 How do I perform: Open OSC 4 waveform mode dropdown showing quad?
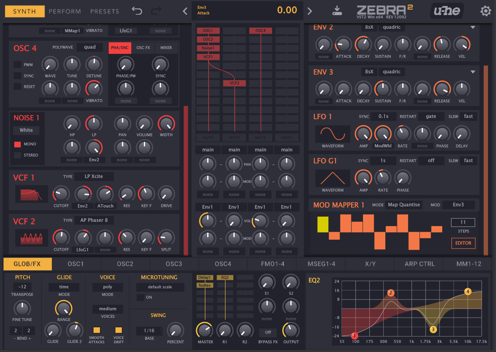(x=90, y=47)
